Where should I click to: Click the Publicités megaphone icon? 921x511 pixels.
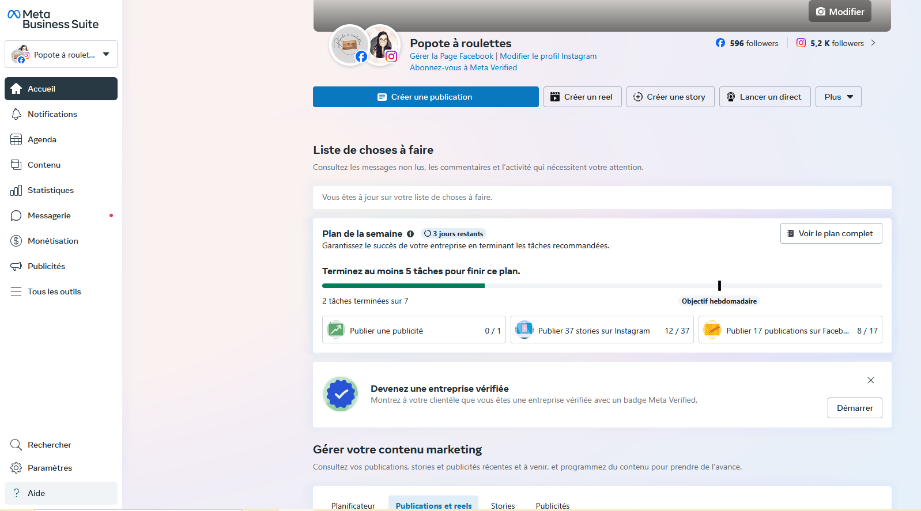click(16, 266)
